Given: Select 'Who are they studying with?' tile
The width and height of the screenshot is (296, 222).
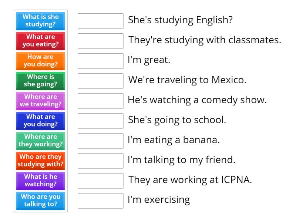Looking at the screenshot, I should point(41,161).
